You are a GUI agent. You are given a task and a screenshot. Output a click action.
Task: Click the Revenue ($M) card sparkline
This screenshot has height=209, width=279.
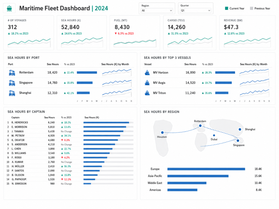click(247, 42)
